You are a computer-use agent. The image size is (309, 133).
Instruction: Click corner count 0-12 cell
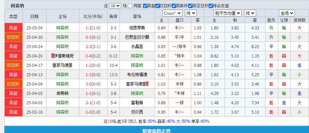tap(113, 56)
